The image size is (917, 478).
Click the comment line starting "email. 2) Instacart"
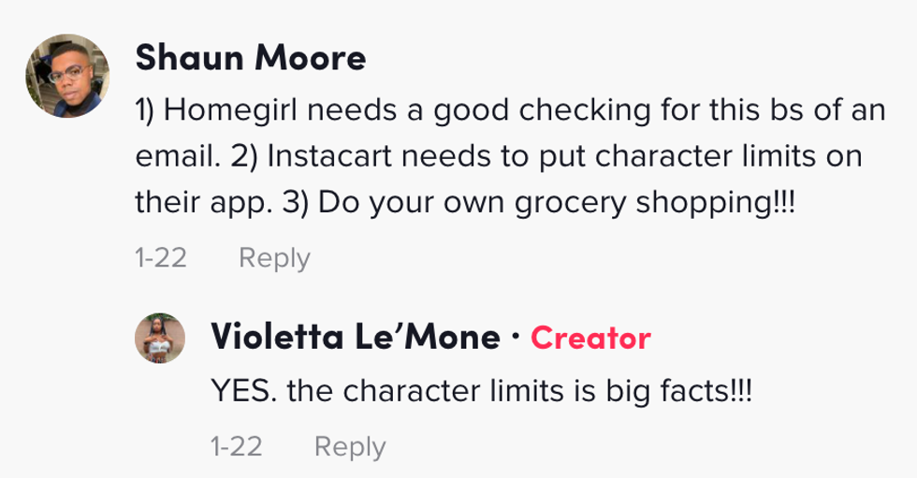(x=497, y=156)
